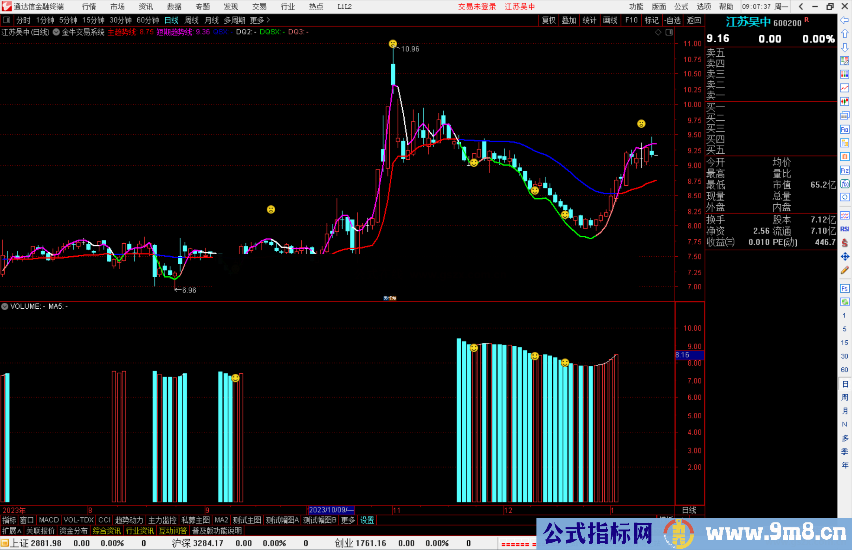The image size is (852, 550).
Task: Click the F5 refresh icon in sidebar
Action: (845, 288)
